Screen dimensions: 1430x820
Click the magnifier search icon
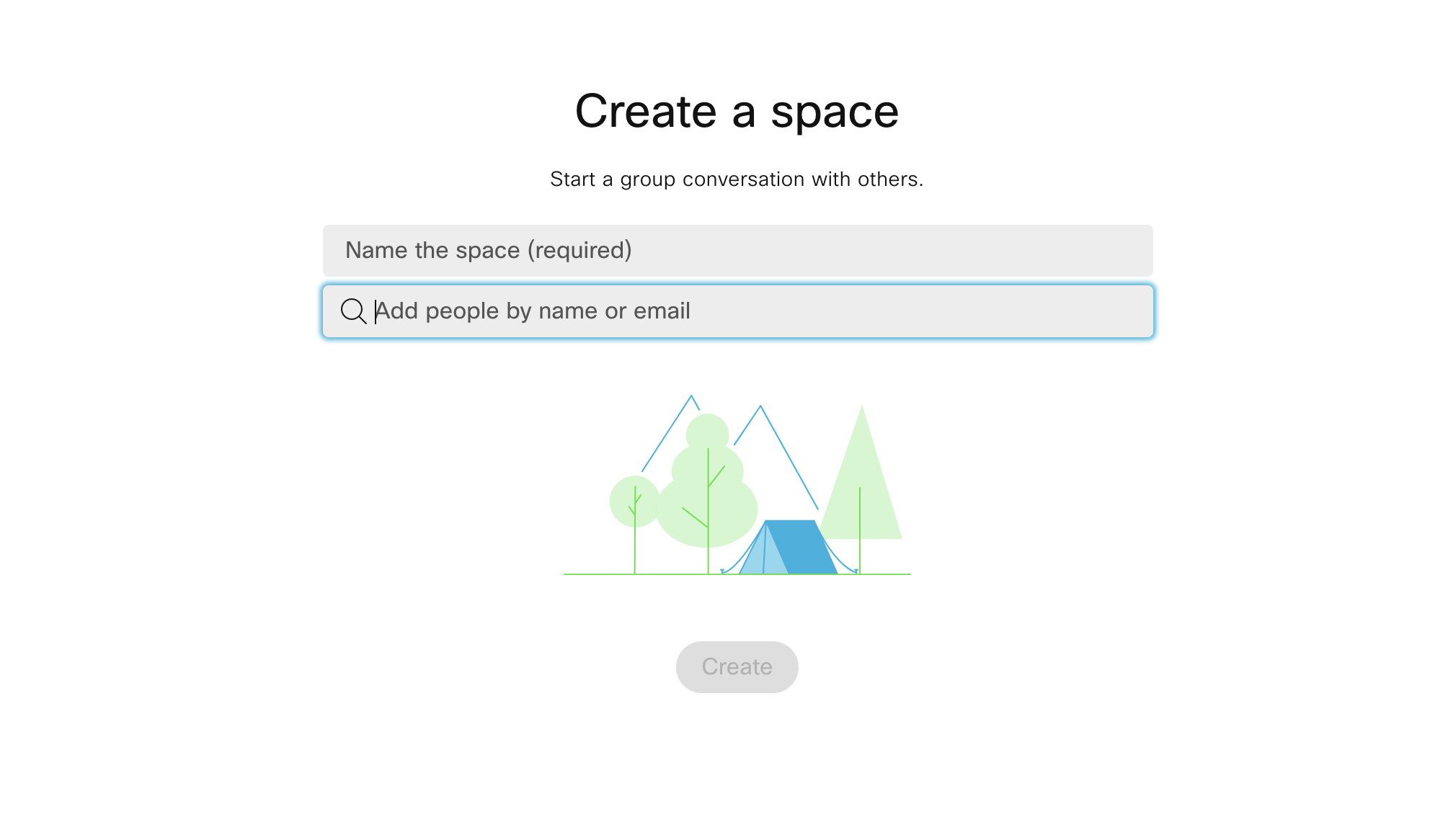pyautogui.click(x=353, y=311)
